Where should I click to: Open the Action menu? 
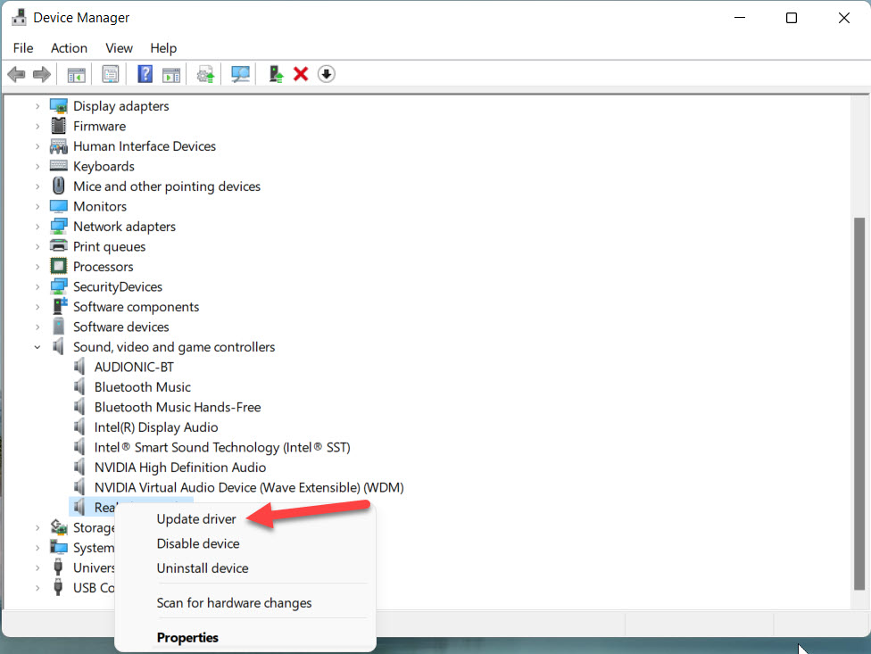(69, 48)
